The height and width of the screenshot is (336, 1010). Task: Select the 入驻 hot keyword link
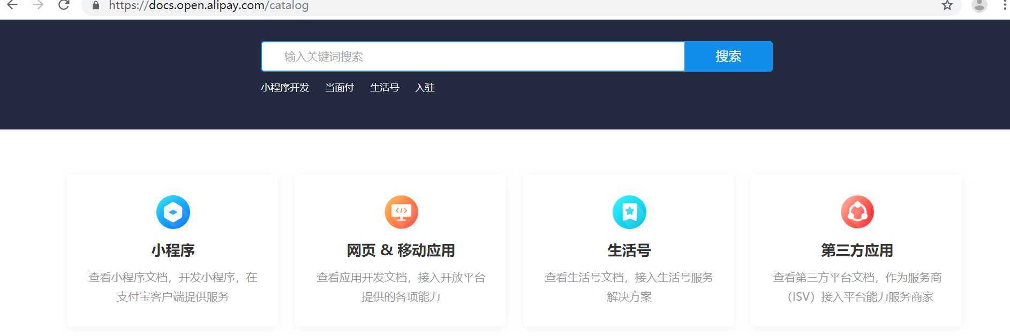point(425,88)
